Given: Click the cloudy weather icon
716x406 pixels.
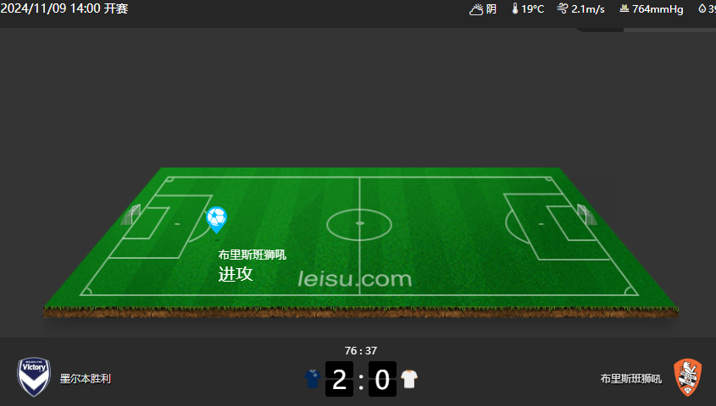Looking at the screenshot, I should coord(476,9).
